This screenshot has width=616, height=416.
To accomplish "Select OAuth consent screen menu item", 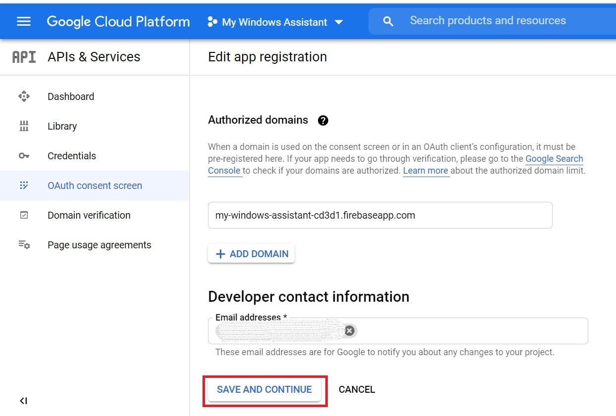I will click(x=95, y=185).
